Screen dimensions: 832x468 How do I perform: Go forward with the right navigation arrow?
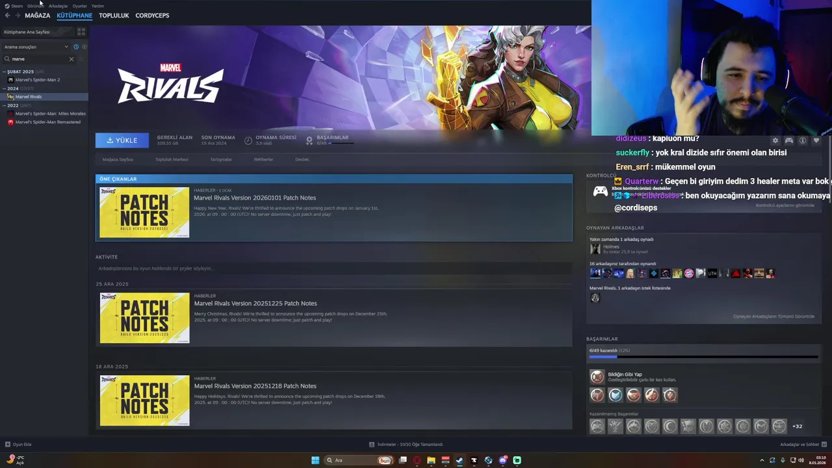(x=18, y=15)
